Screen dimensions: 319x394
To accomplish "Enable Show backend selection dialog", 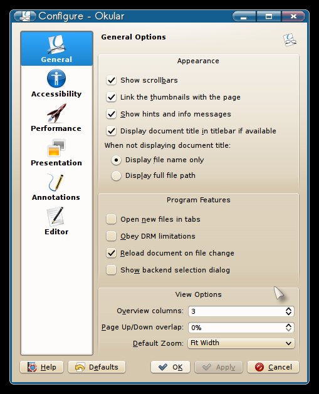I will 111,270.
